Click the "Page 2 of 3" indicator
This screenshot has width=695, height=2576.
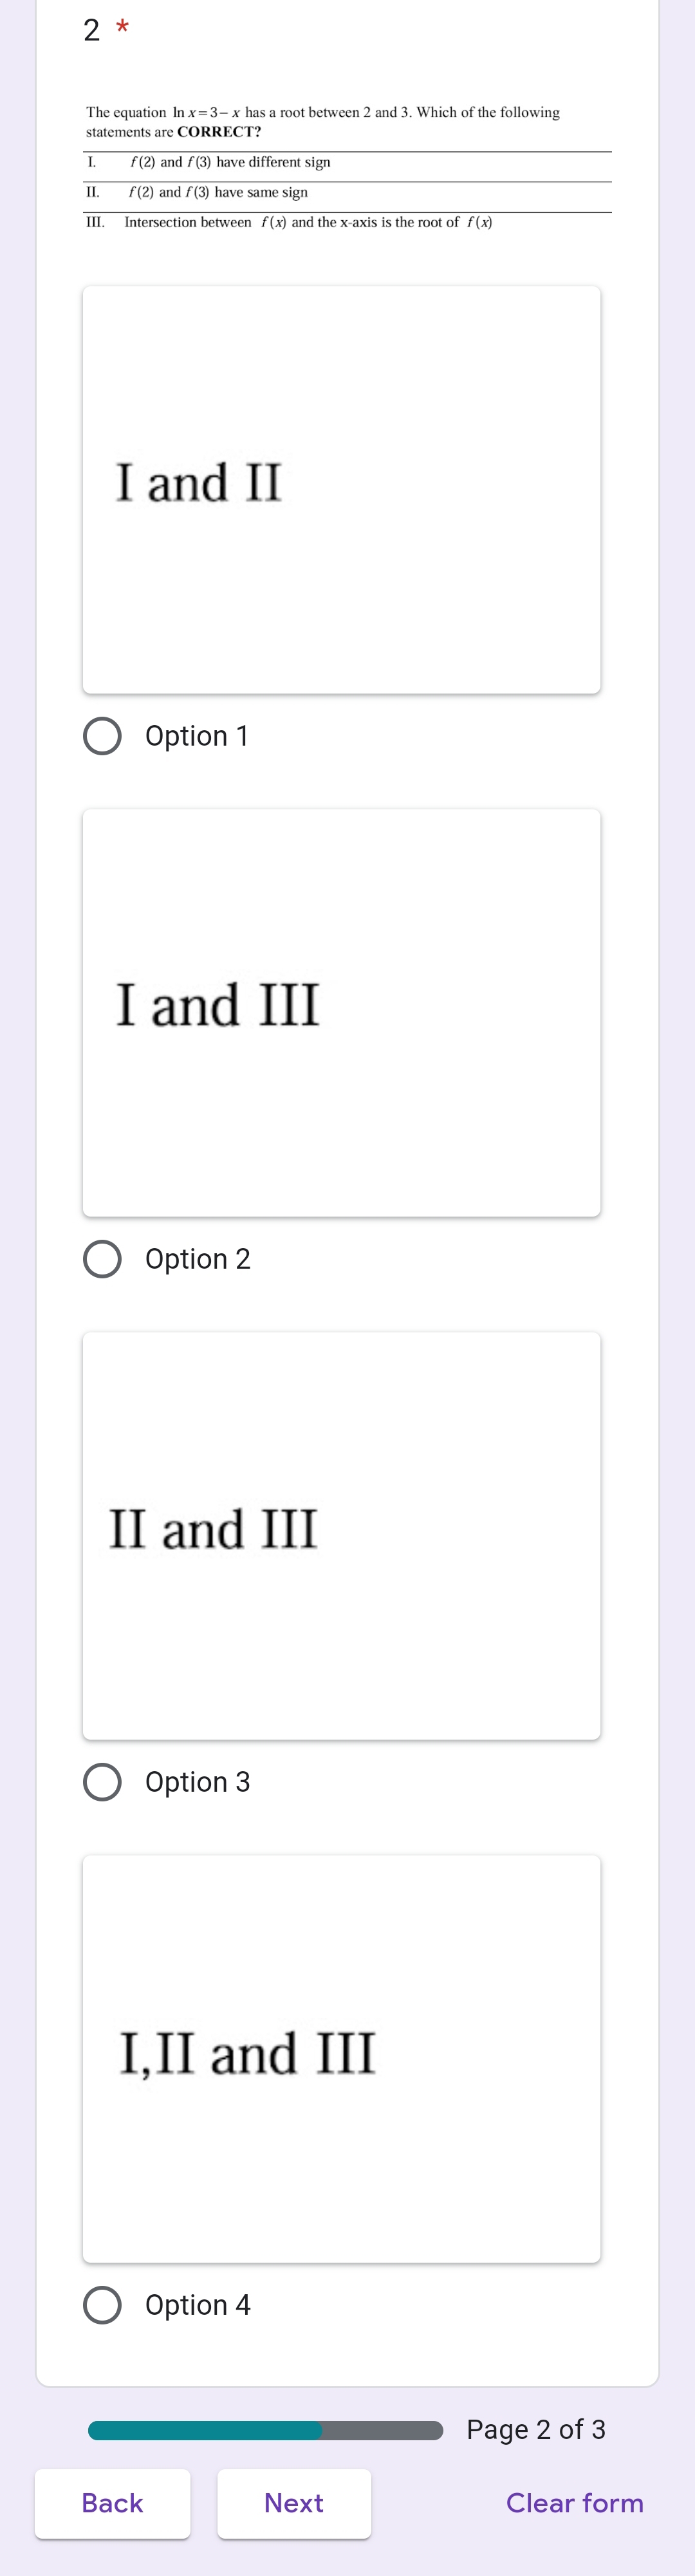coord(536,2430)
